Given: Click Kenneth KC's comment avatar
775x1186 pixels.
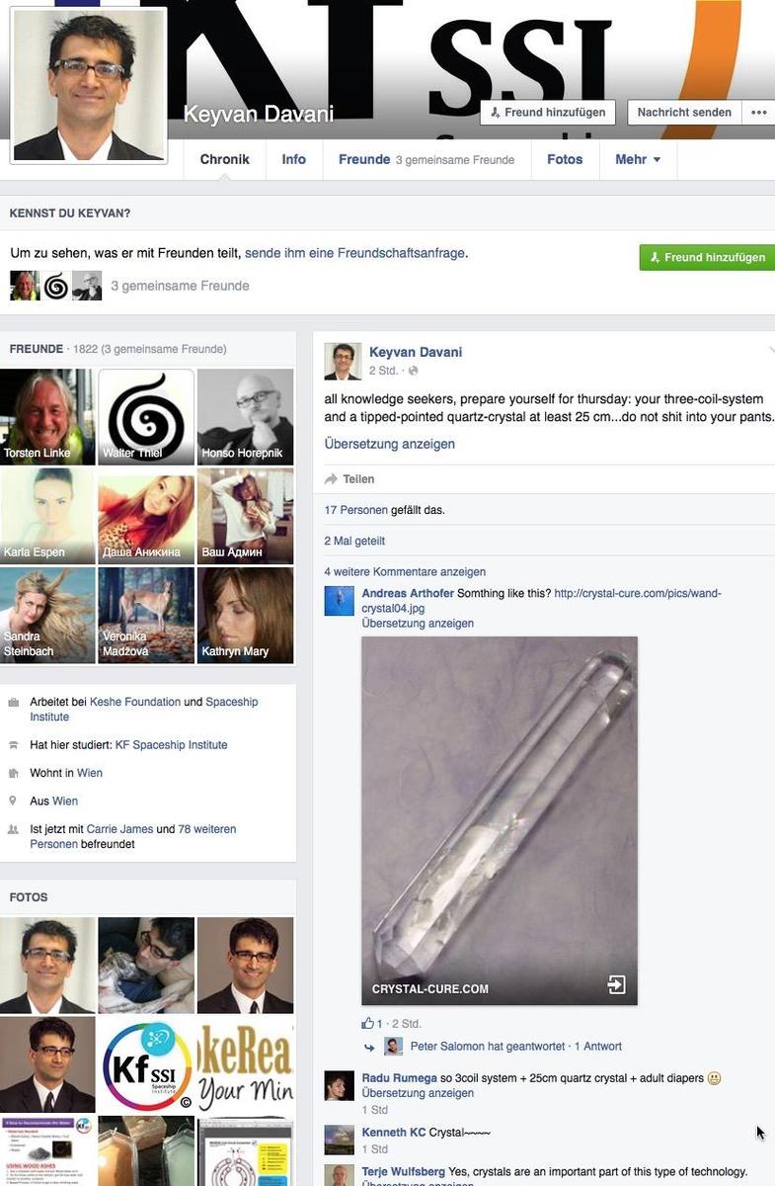Looking at the screenshot, I should (x=340, y=1140).
